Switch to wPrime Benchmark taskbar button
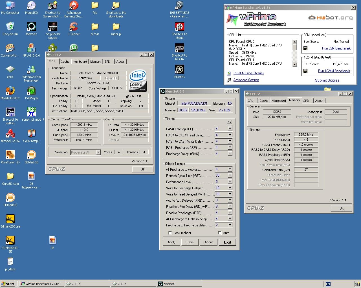 point(41,284)
